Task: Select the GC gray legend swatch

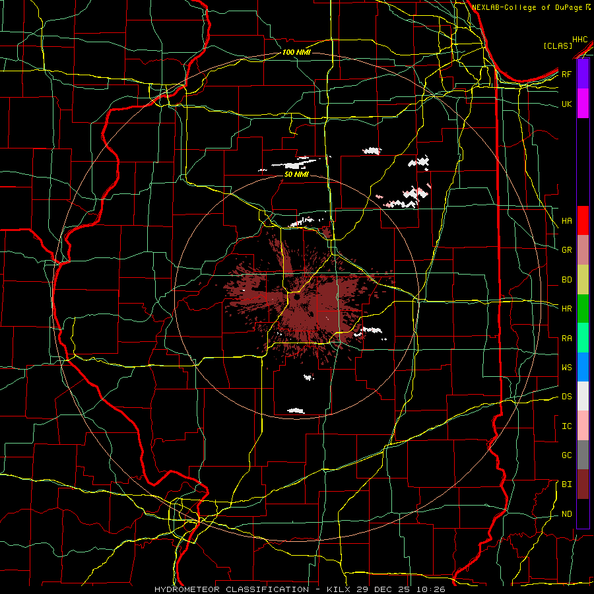Action: point(583,455)
